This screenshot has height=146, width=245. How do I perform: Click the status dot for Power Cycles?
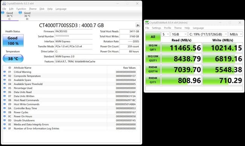coord(5,112)
